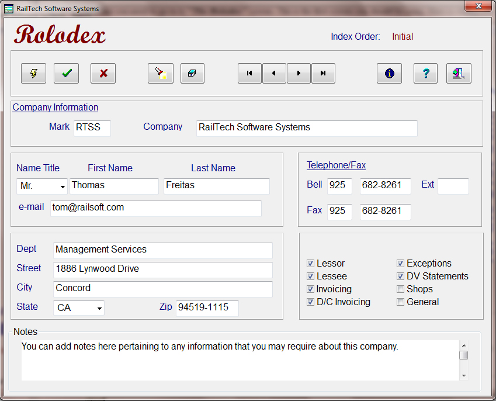Viewport: 496px width, 401px height.
Task: Click the stacked windows toolbar button
Action: pos(192,74)
